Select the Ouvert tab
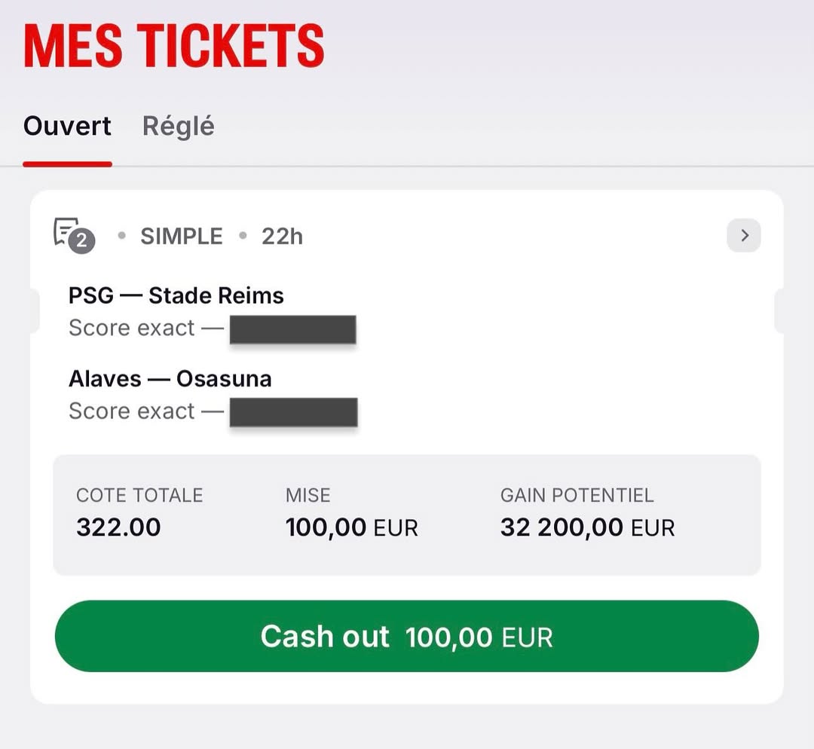The image size is (814, 749). pyautogui.click(x=67, y=126)
